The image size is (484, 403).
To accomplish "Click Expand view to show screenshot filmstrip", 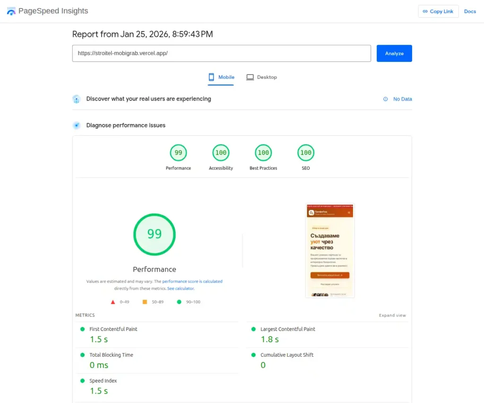I will click(392, 315).
